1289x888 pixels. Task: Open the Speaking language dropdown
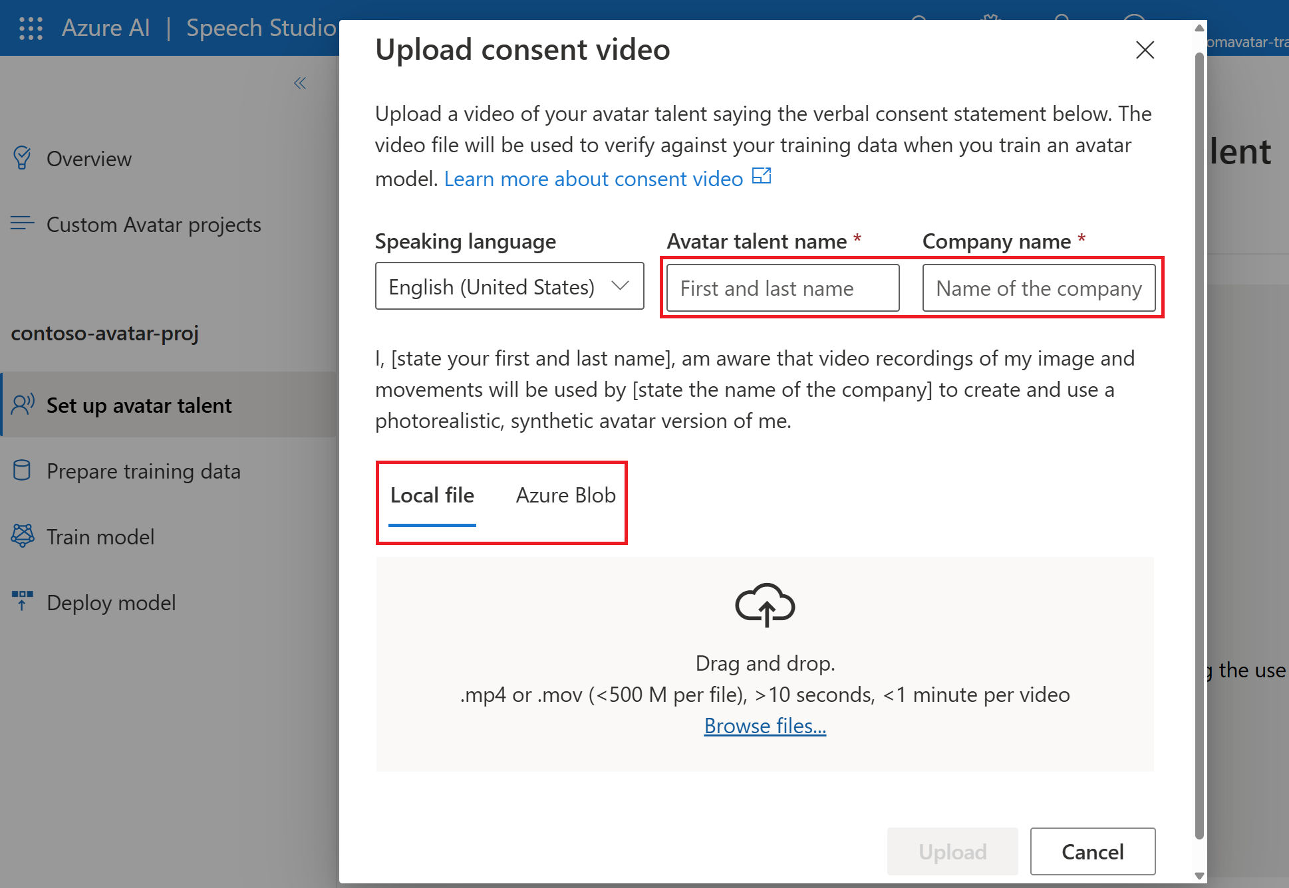[492, 286]
